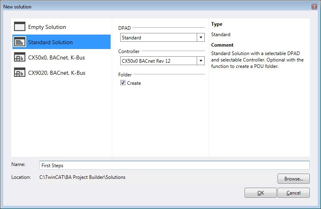Image resolution: width=321 pixels, height=209 pixels.
Task: Click the Standard Solution template icon
Action: [x=20, y=42]
